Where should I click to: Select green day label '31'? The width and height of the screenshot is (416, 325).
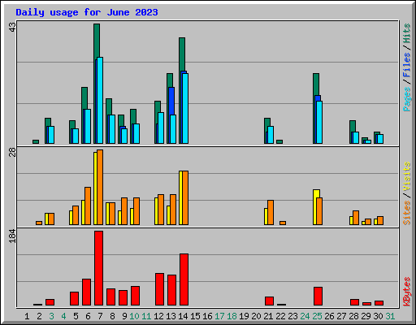(x=390, y=316)
